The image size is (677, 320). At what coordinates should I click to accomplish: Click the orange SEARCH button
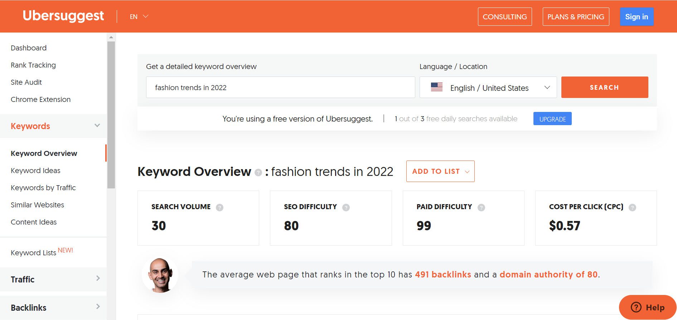[605, 87]
